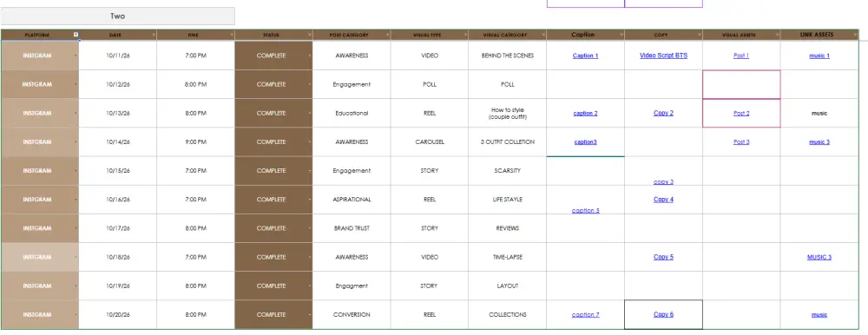
Task: Select the TIME-LAPSE visual category cell
Action: pos(508,258)
